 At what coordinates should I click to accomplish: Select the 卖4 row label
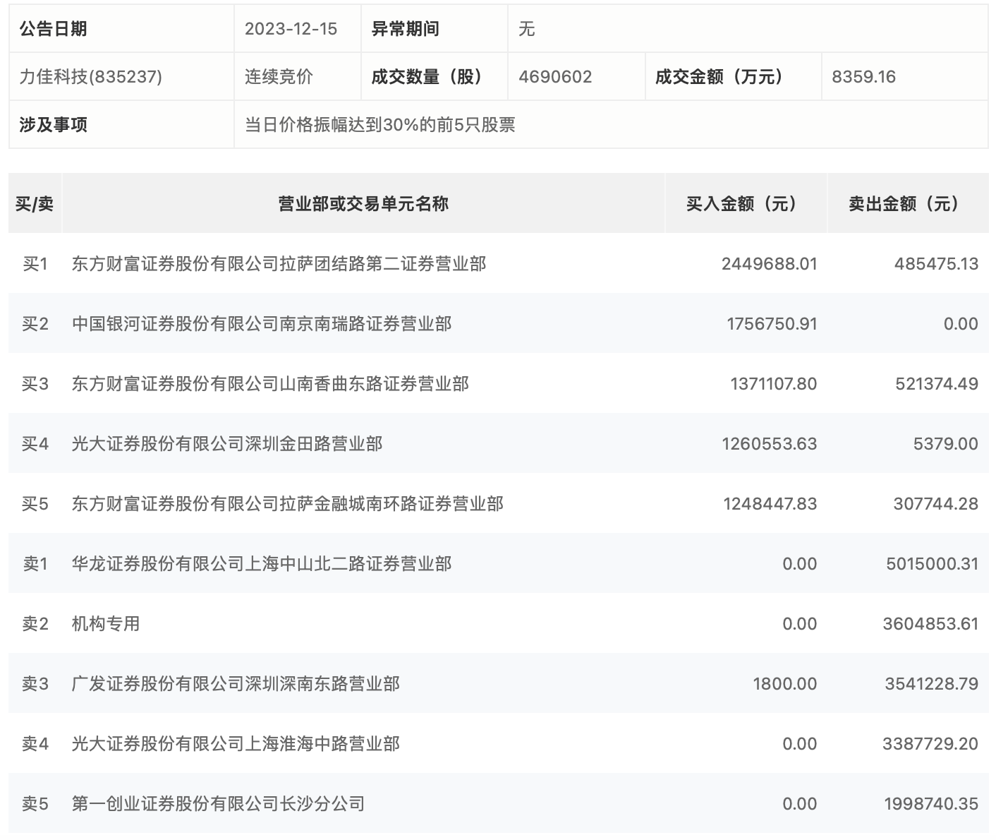[35, 744]
